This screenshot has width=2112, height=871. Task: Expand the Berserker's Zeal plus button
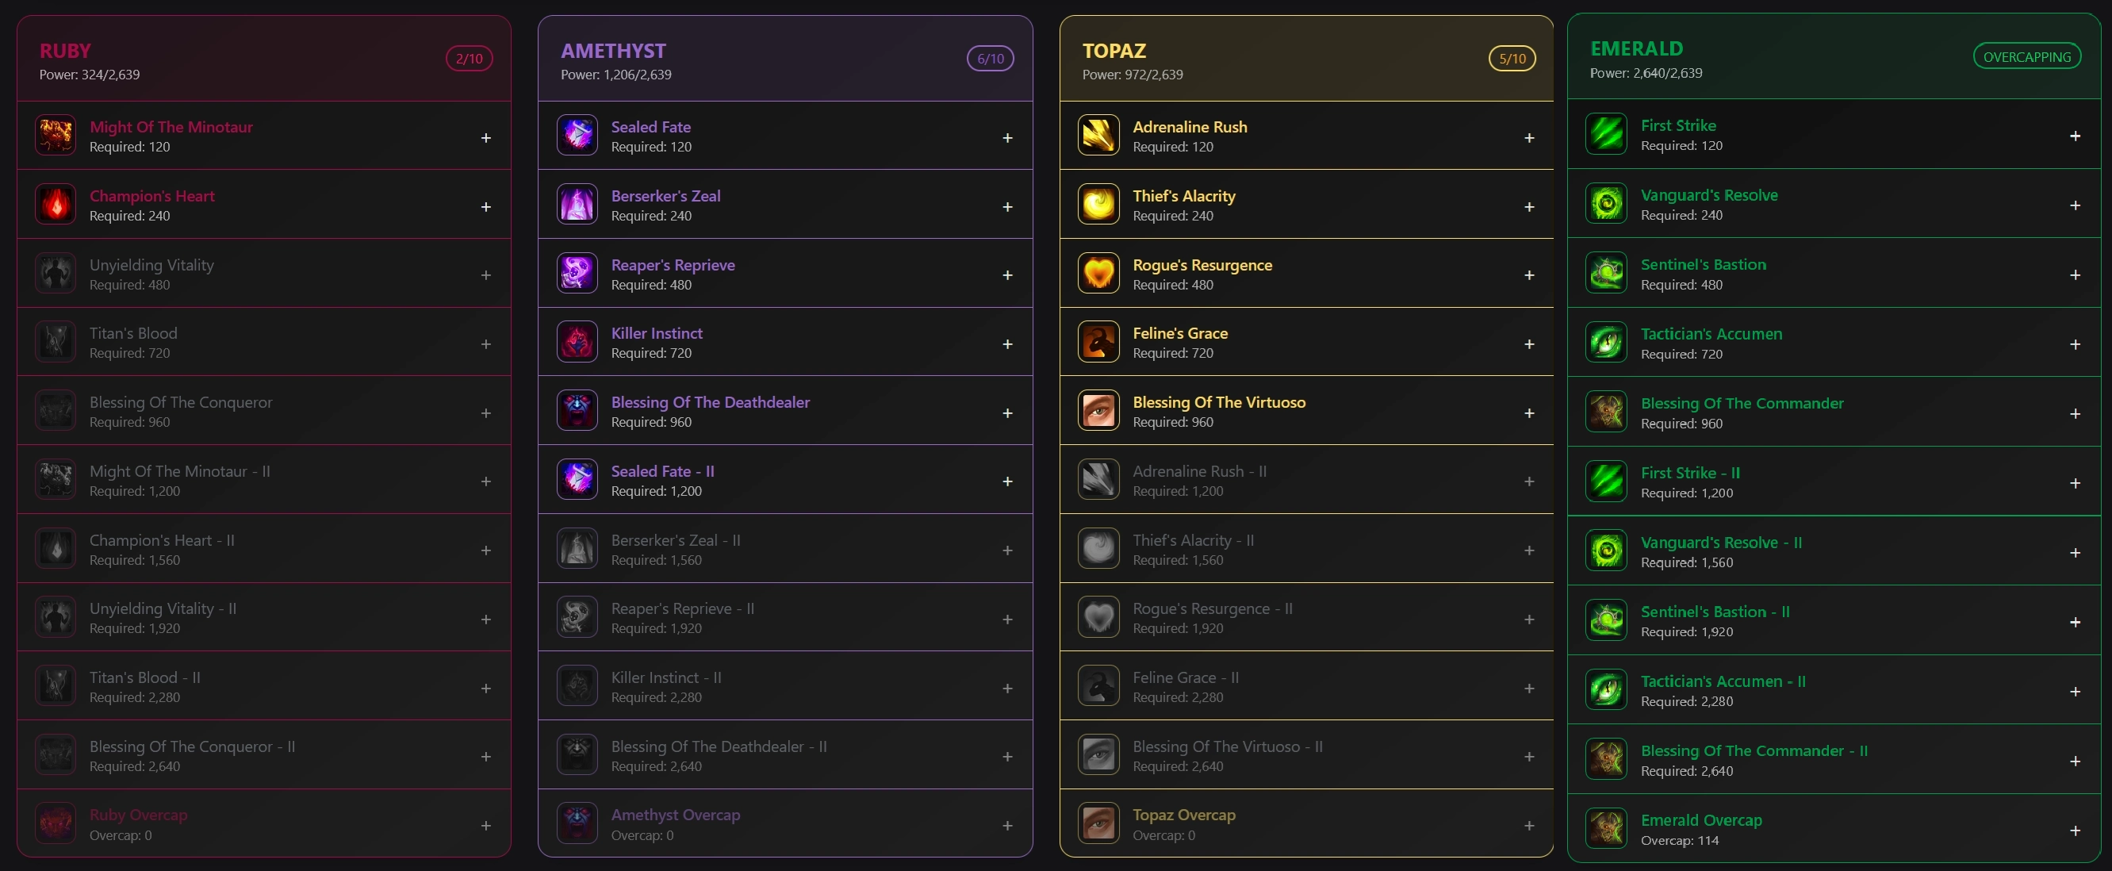1008,207
